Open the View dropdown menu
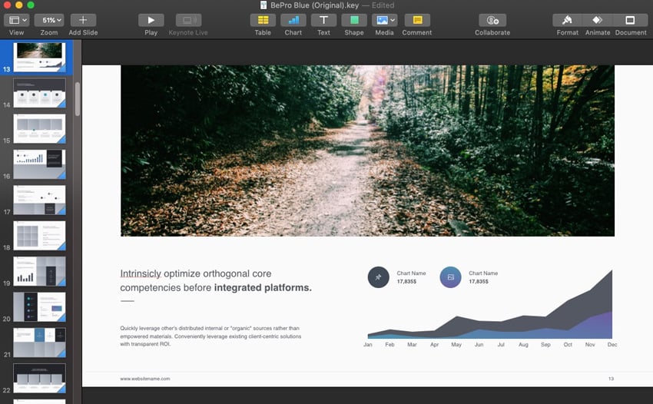The width and height of the screenshot is (653, 404). [x=17, y=21]
